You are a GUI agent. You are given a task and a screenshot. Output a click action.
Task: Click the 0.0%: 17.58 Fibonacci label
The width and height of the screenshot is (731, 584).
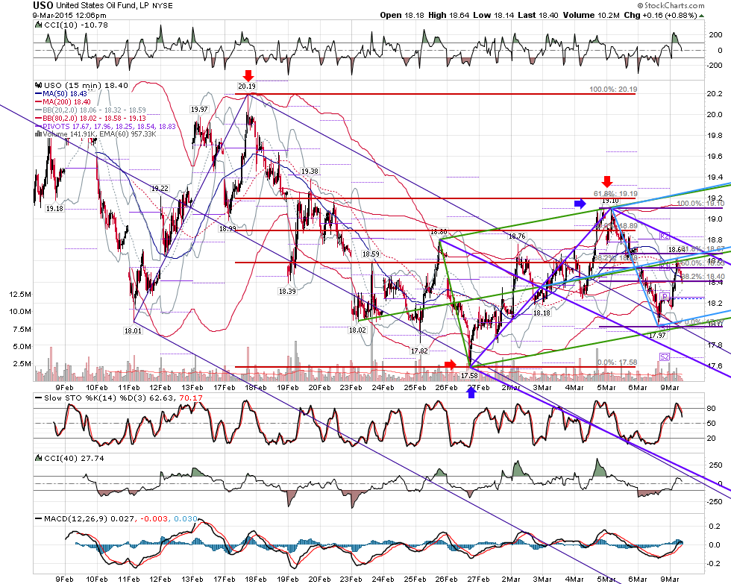click(x=617, y=362)
